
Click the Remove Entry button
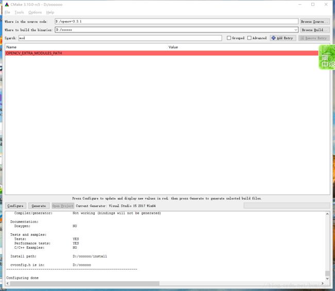coord(314,38)
